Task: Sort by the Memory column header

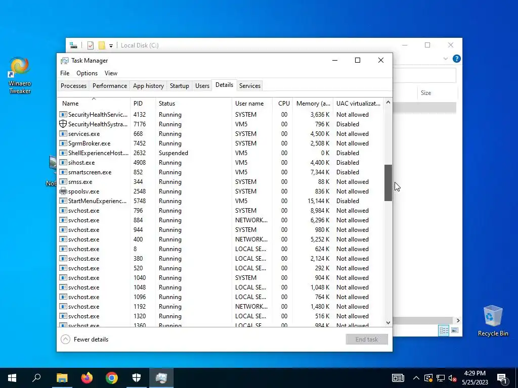Action: [x=313, y=103]
